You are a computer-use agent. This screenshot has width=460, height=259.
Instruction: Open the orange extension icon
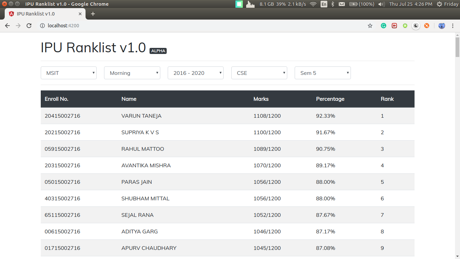point(427,26)
